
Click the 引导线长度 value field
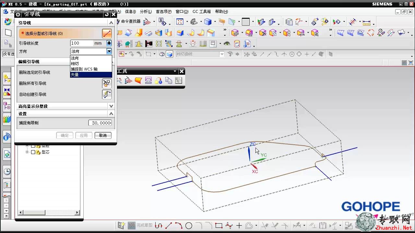coord(81,43)
